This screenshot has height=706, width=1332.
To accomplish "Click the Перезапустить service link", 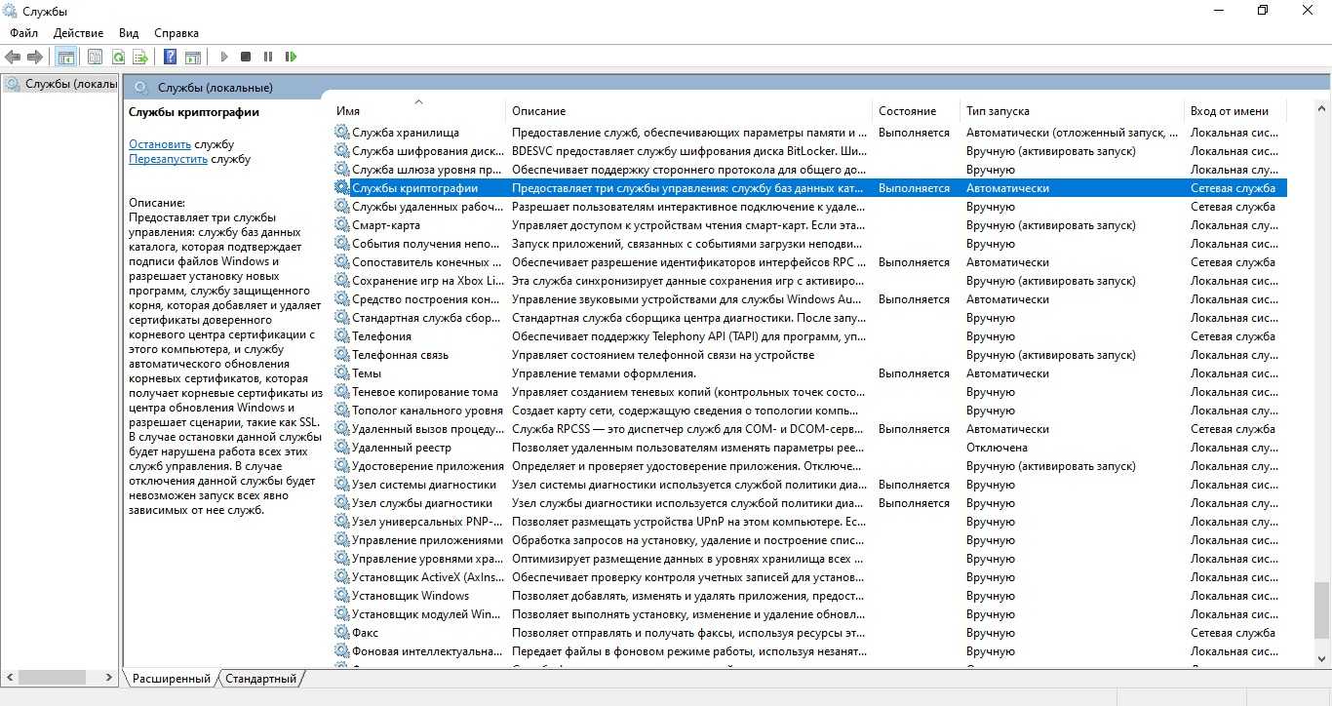I will (168, 159).
